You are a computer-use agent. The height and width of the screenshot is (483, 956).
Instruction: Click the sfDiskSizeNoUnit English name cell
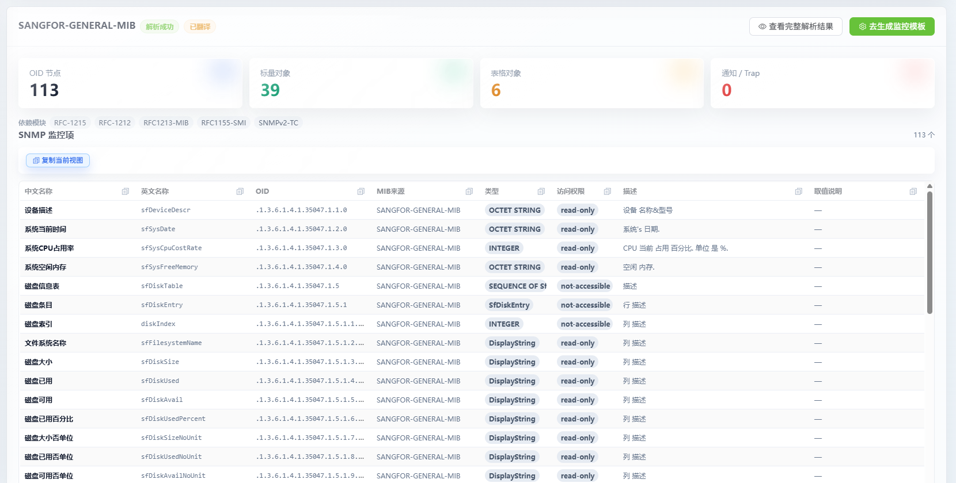pos(172,438)
